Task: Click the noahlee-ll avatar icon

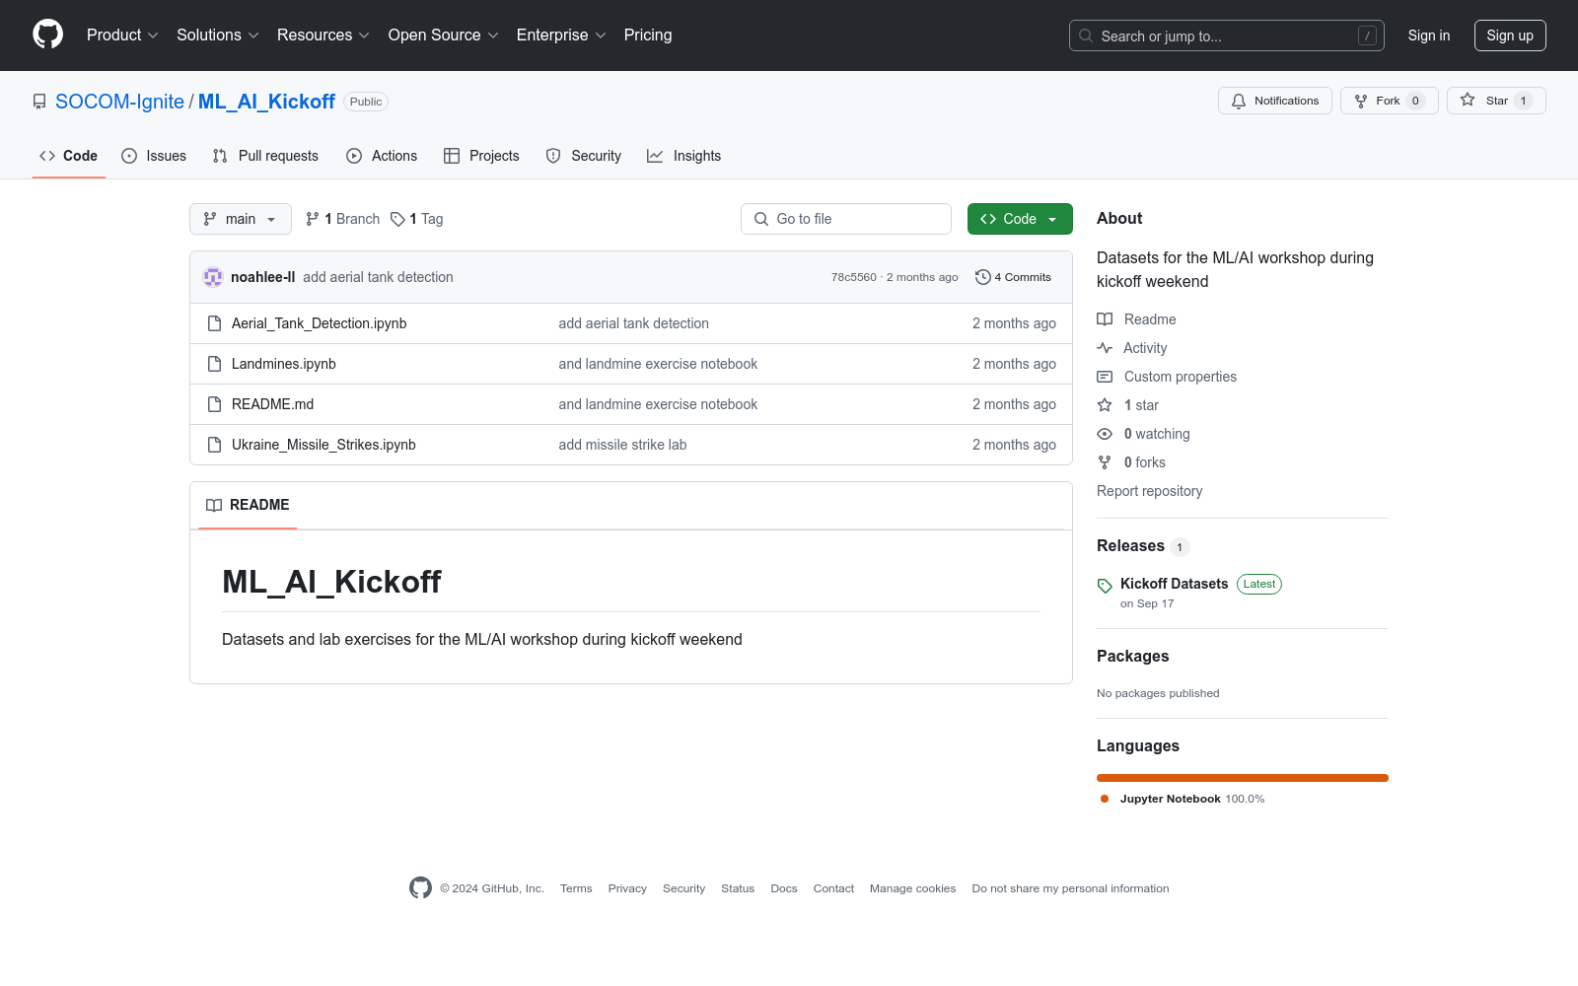Action: point(213,277)
